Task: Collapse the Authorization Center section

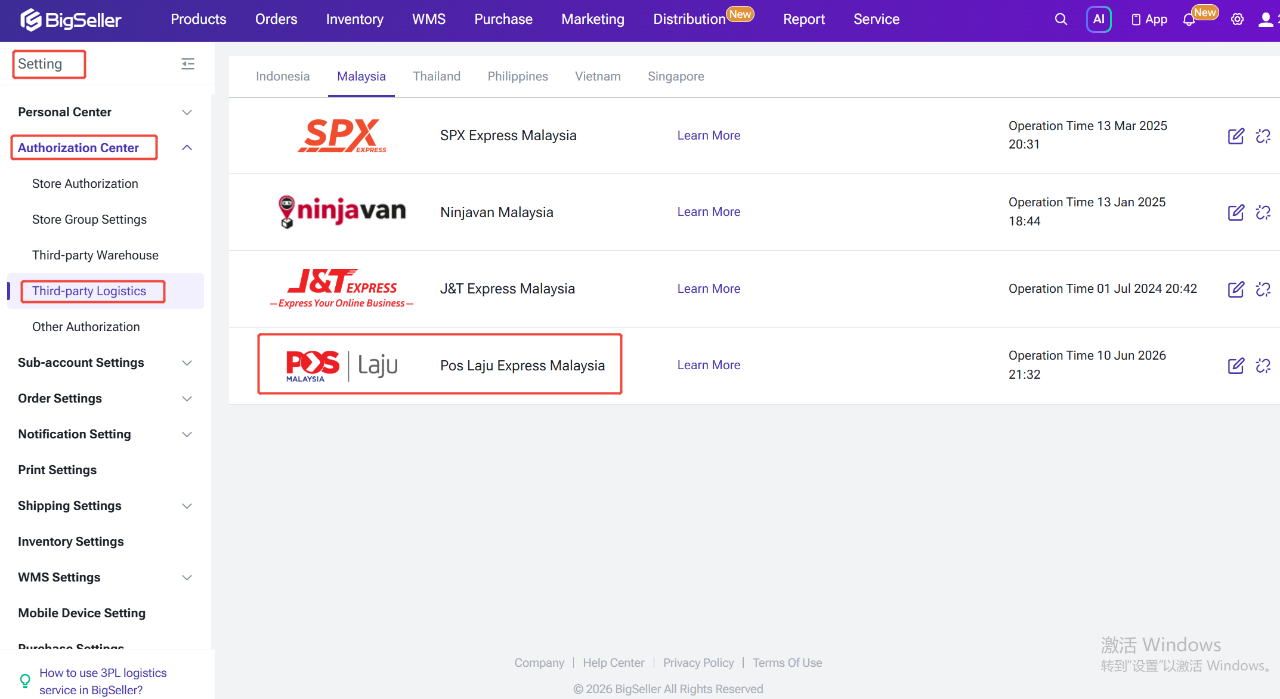Action: (x=187, y=147)
